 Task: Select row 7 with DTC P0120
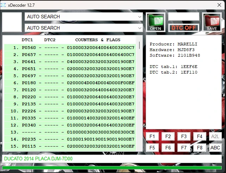(x=70, y=90)
